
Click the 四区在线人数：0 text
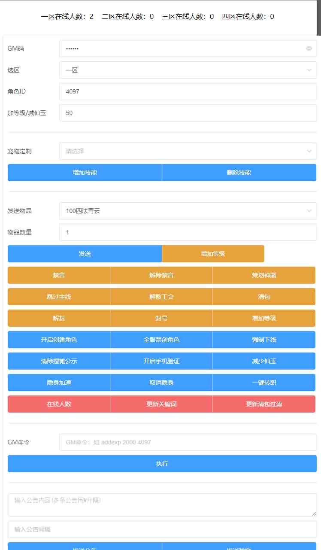coord(248,17)
